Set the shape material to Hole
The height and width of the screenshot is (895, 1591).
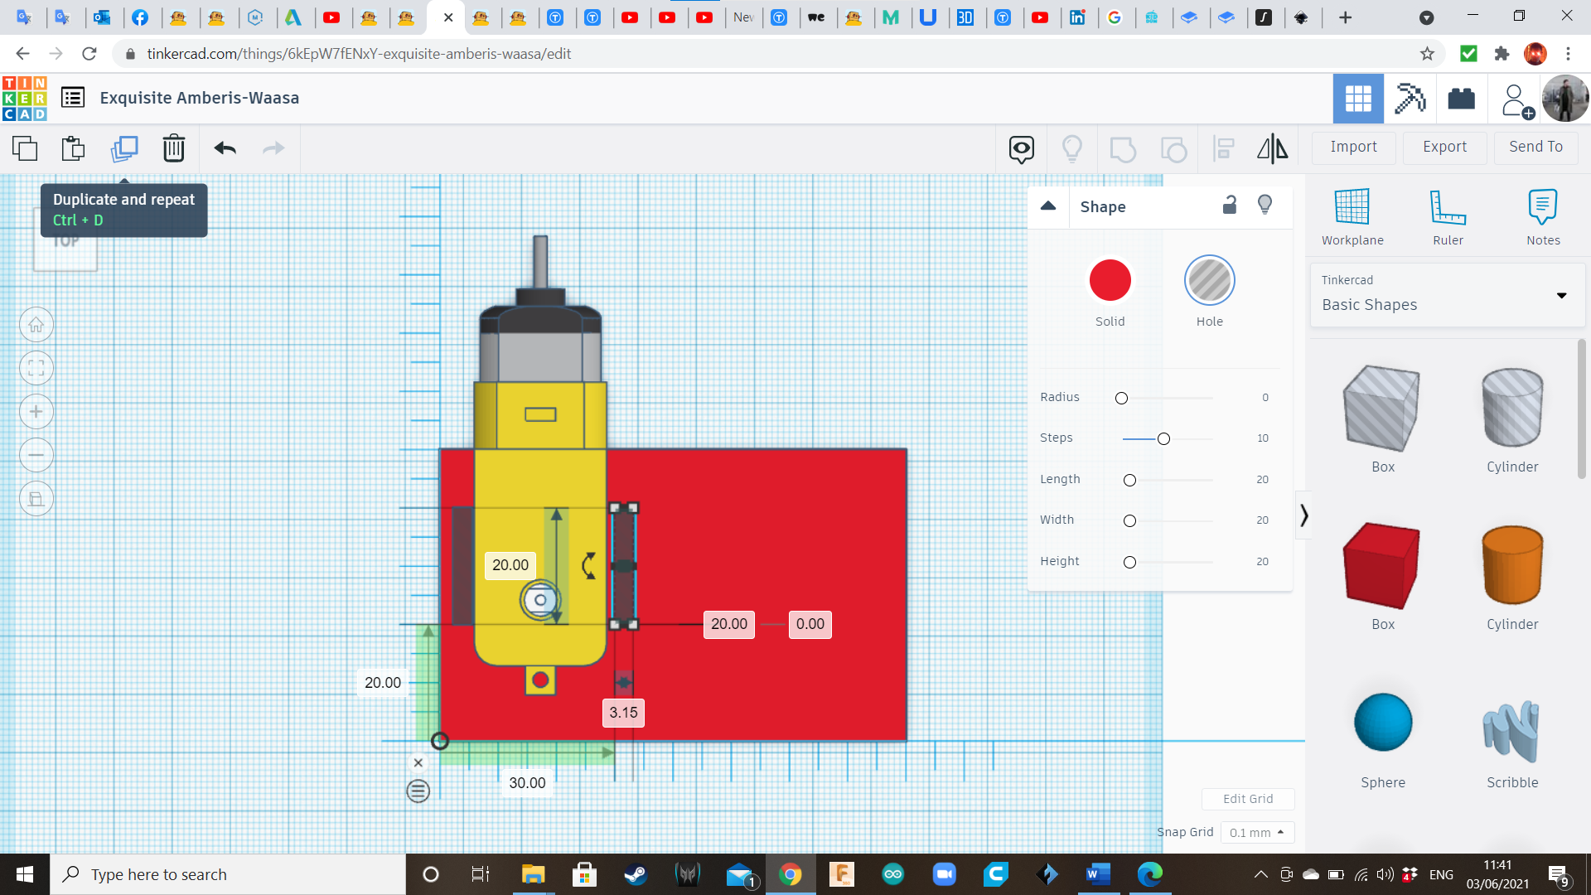tap(1210, 280)
